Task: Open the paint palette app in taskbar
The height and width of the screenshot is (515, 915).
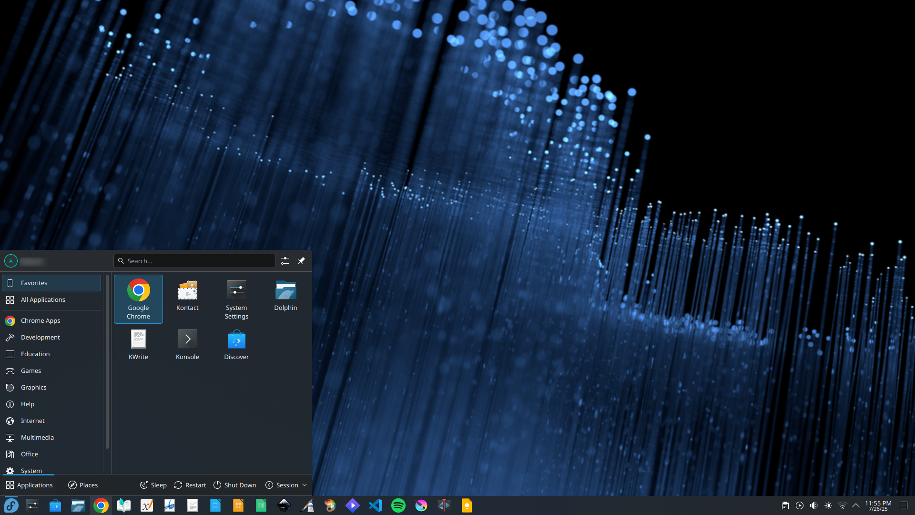Action: pos(330,505)
